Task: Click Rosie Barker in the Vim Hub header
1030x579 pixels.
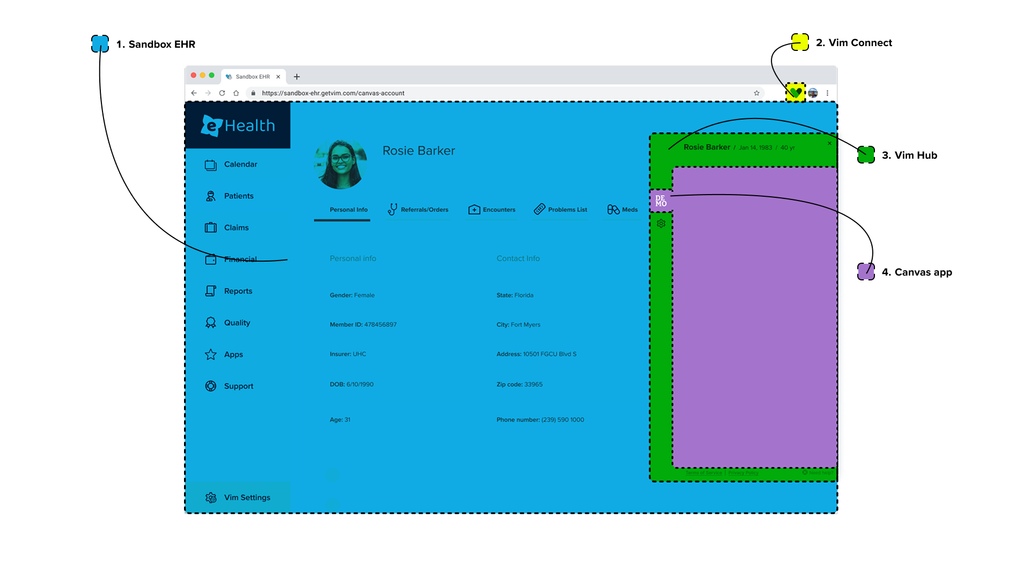Action: click(707, 147)
